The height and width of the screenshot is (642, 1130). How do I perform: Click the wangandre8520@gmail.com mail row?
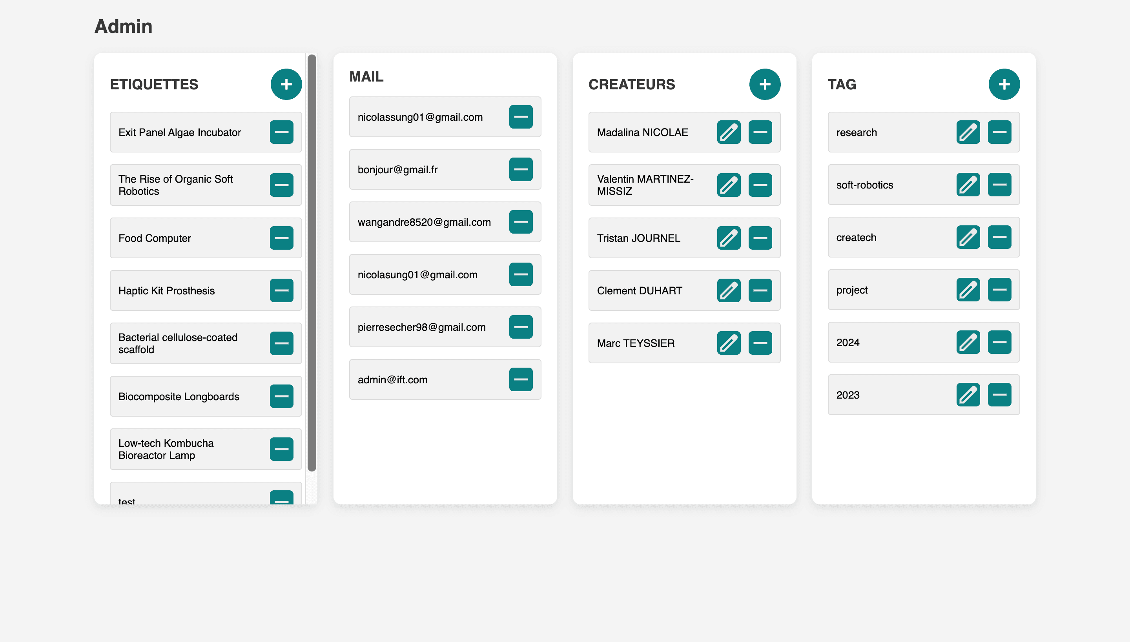tap(424, 222)
